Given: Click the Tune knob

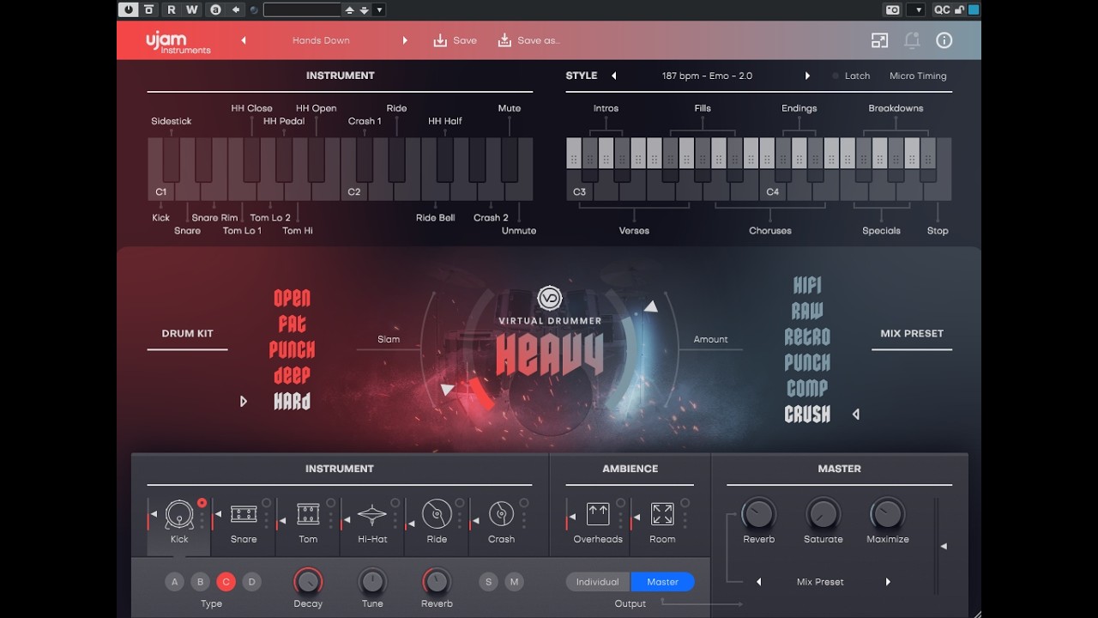Looking at the screenshot, I should 372,582.
